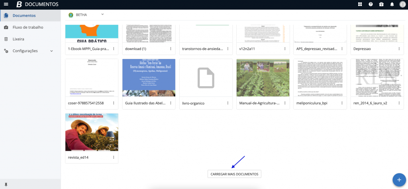408x189 pixels.
Task: Open the Guia Ilustrado das Abelhas thumbnail
Action: click(x=149, y=78)
